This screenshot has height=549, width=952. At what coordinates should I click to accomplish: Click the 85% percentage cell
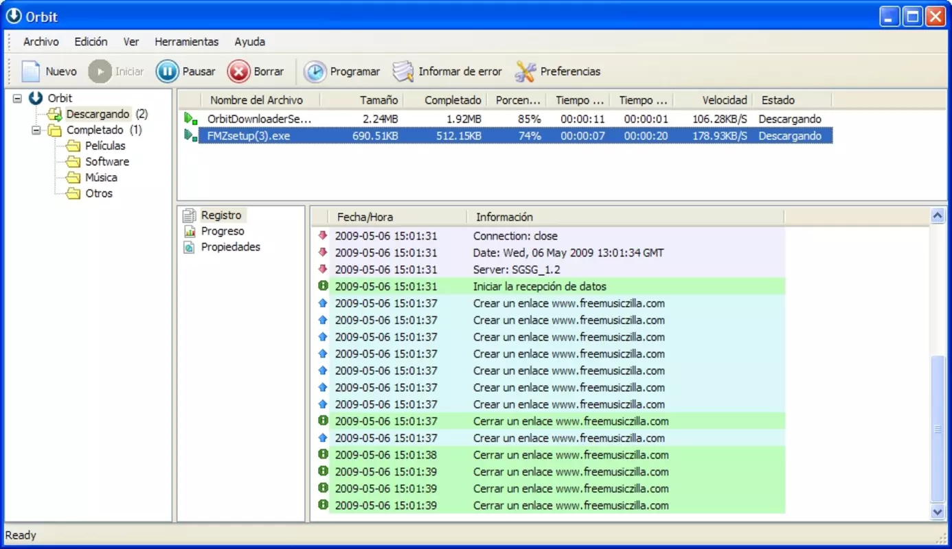530,119
